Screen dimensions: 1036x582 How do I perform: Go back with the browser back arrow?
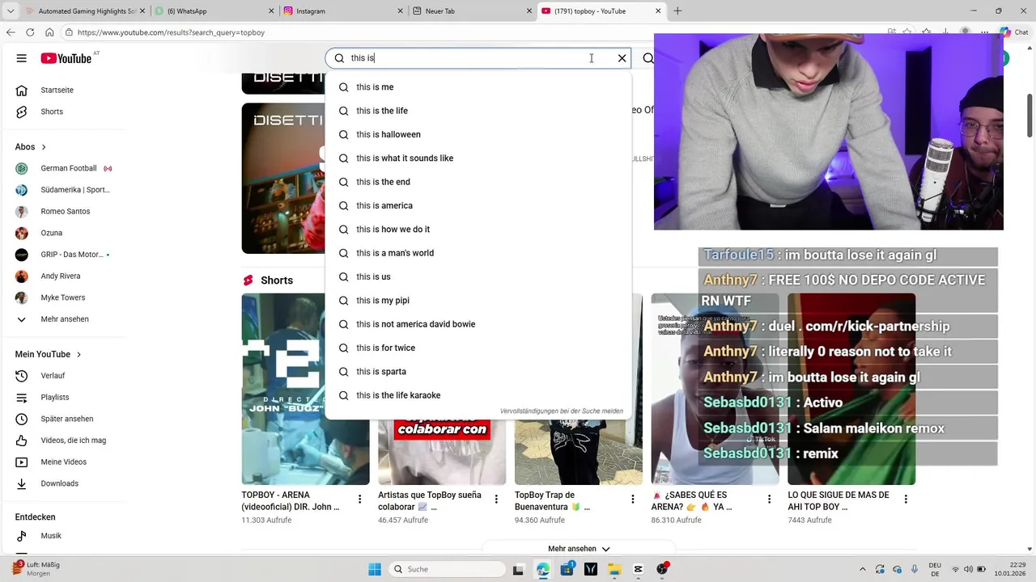11,32
